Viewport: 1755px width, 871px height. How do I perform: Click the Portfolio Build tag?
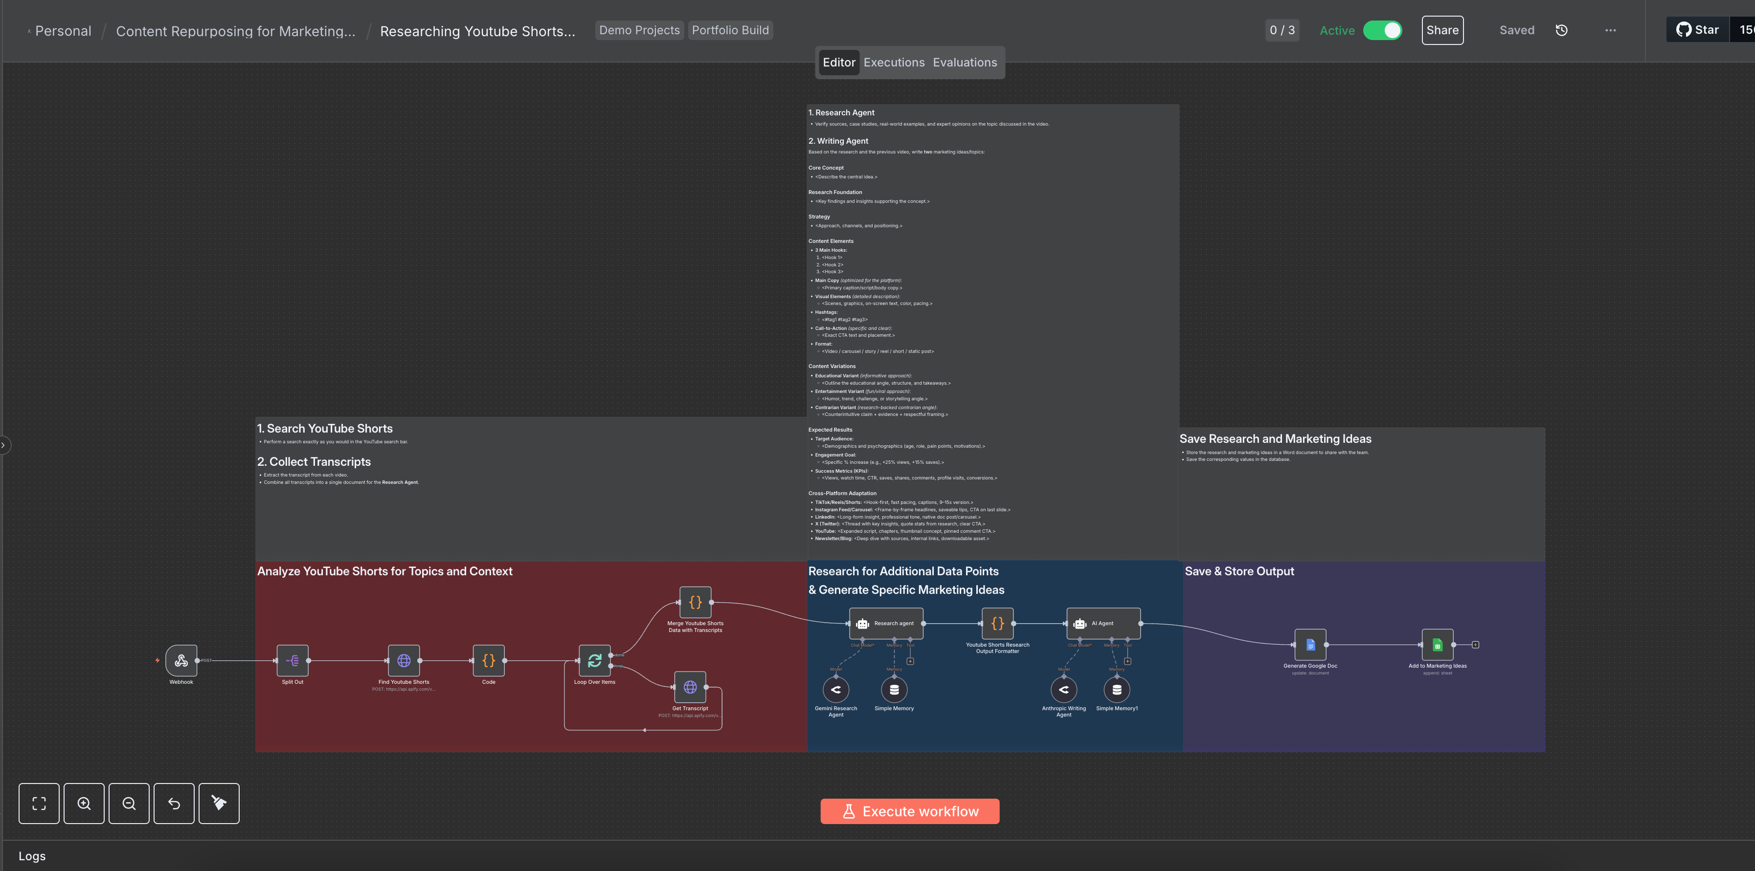[x=730, y=30]
